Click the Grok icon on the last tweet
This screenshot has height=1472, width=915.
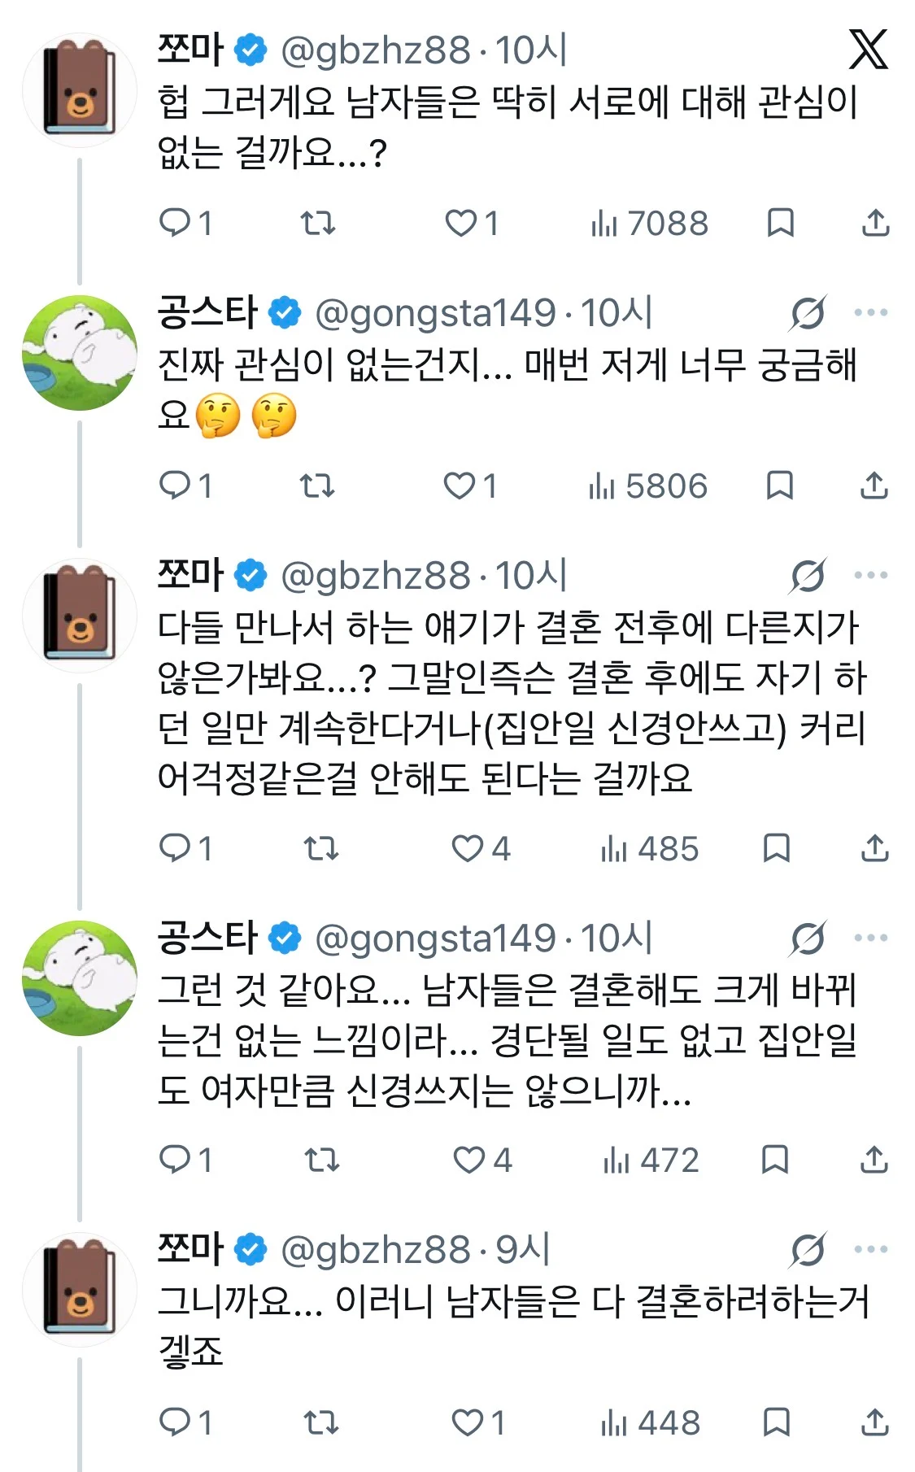[x=808, y=1250]
